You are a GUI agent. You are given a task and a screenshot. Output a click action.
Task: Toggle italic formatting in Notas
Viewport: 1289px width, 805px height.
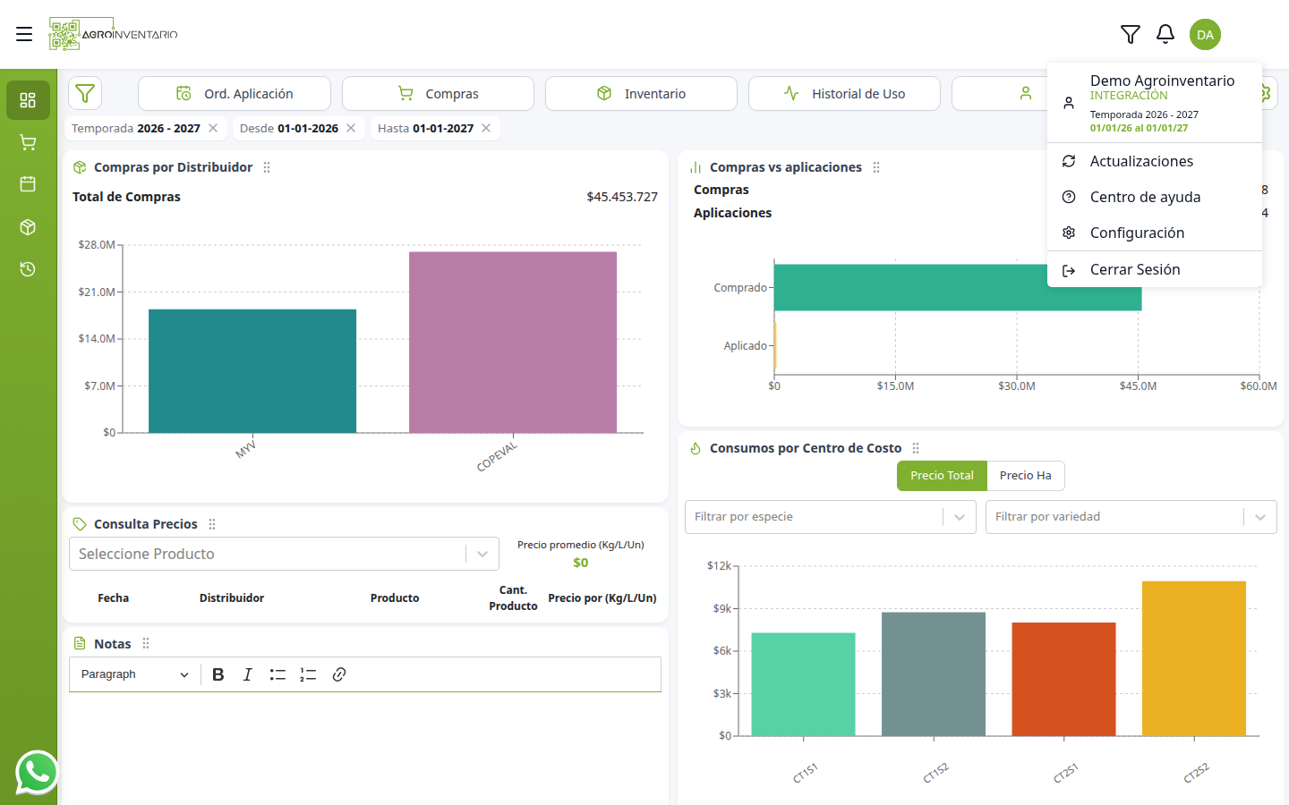pos(248,674)
